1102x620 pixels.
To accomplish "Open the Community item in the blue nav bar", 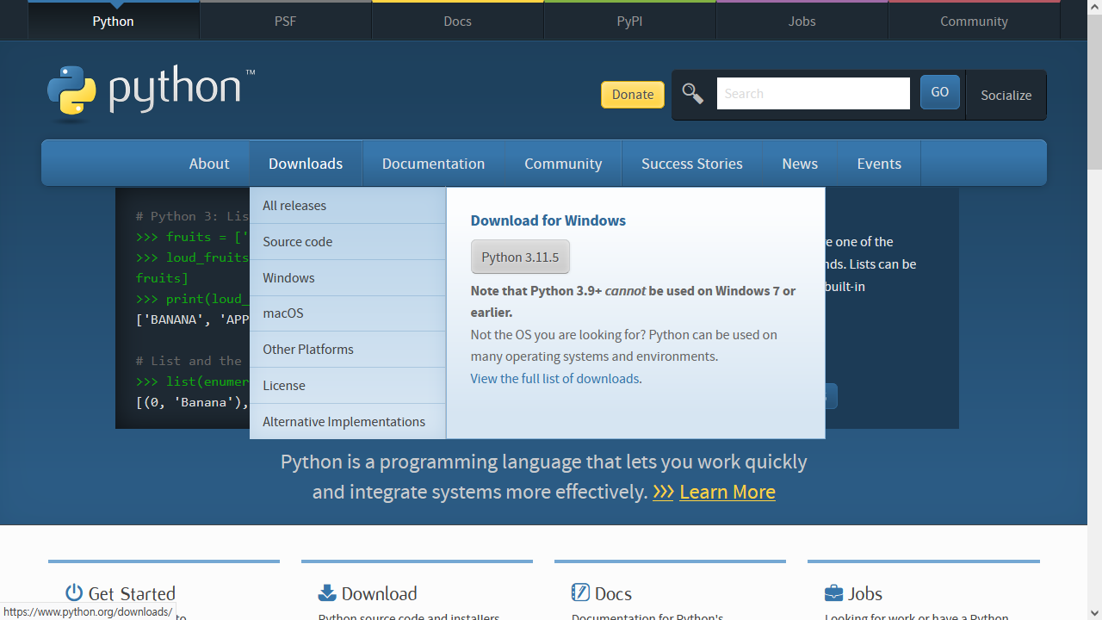I will (x=563, y=164).
